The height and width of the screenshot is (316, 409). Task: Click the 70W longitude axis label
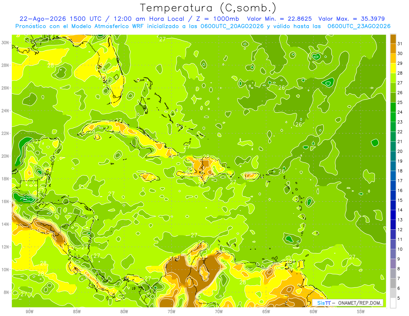219,312
